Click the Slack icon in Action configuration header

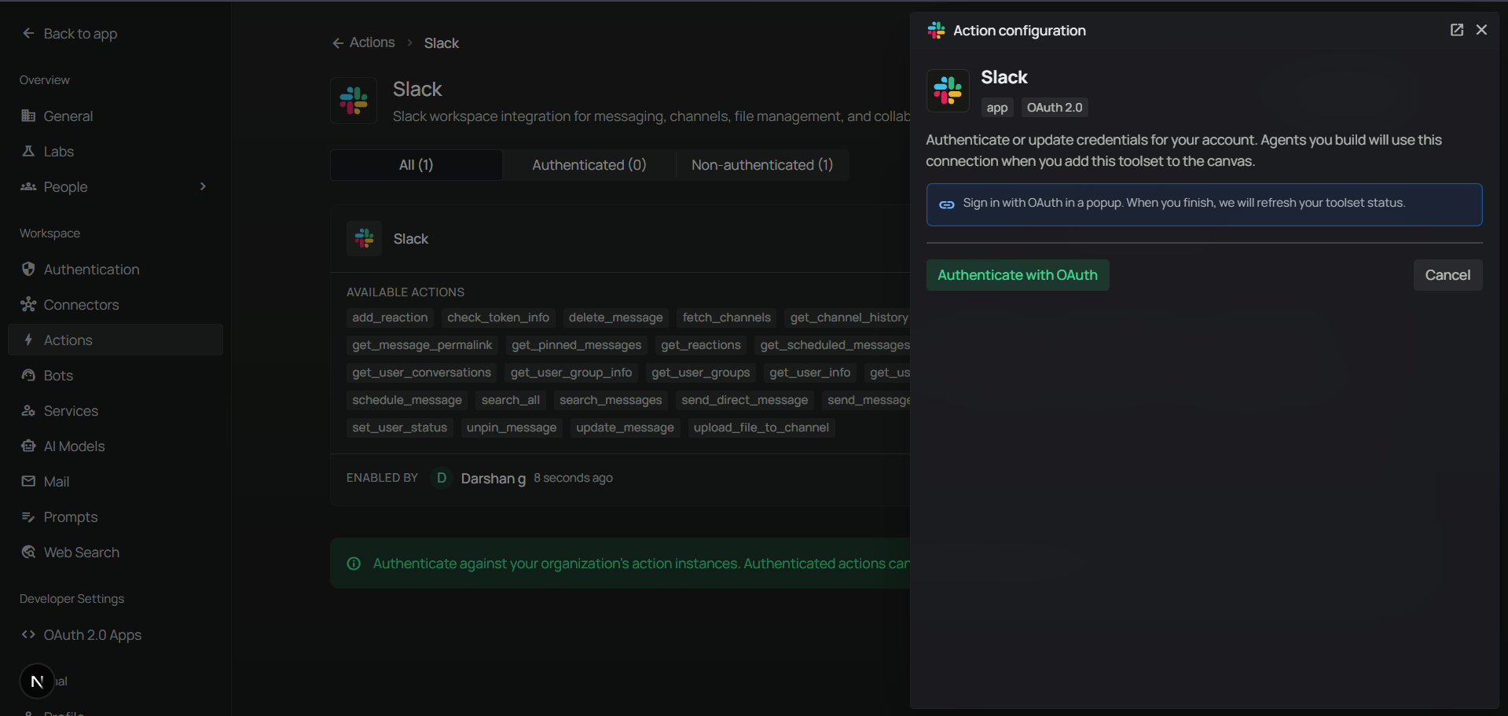[x=936, y=30]
